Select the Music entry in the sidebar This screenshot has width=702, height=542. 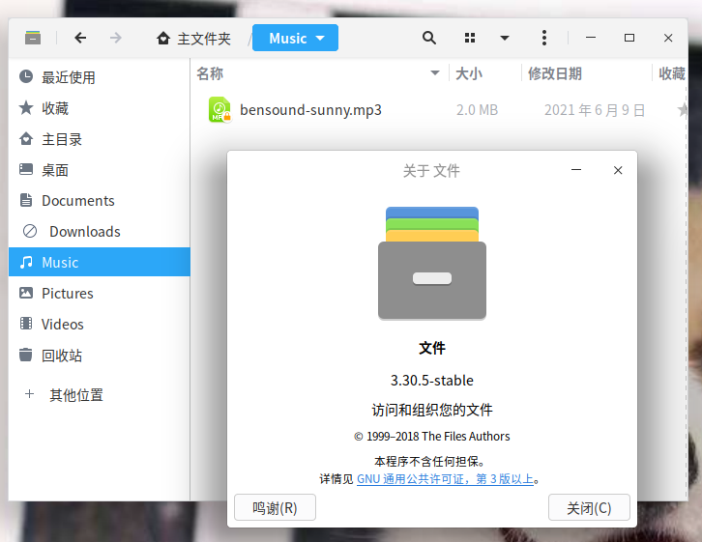(x=99, y=262)
